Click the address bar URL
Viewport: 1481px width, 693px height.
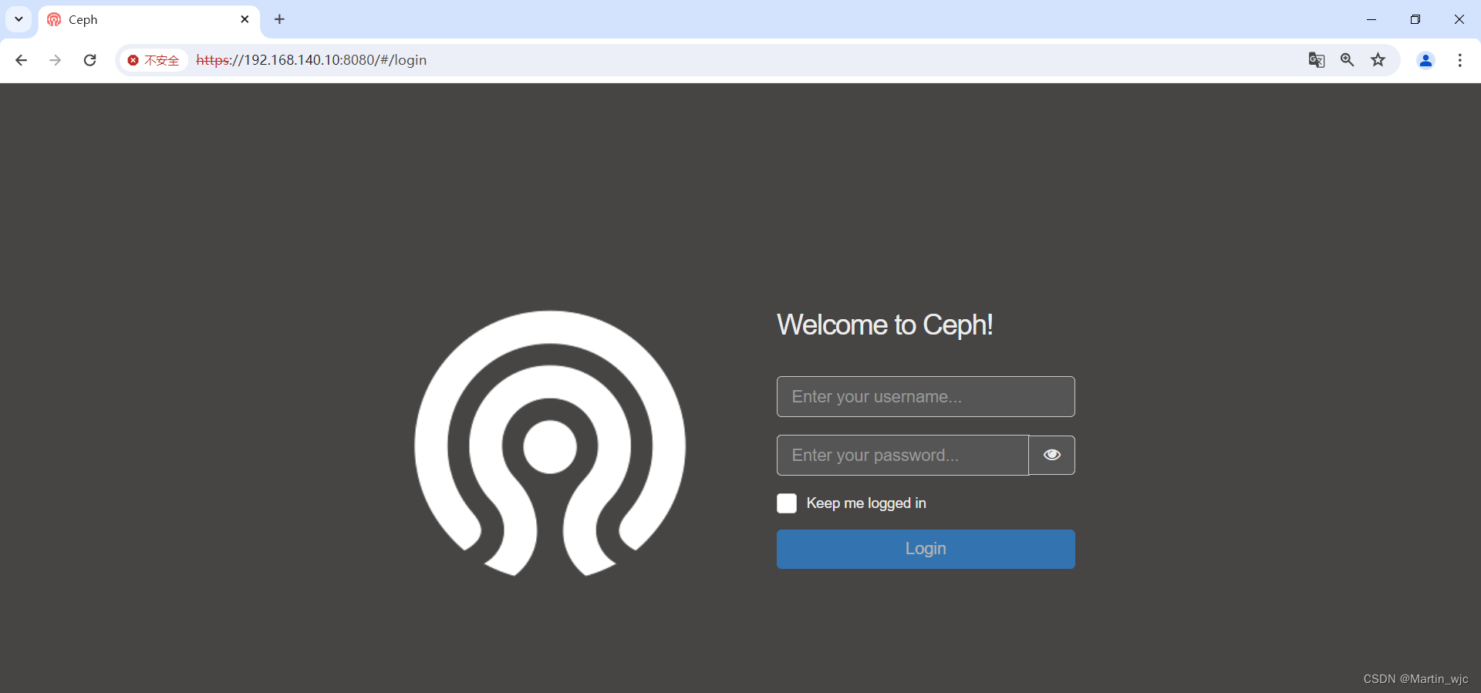pyautogui.click(x=312, y=60)
